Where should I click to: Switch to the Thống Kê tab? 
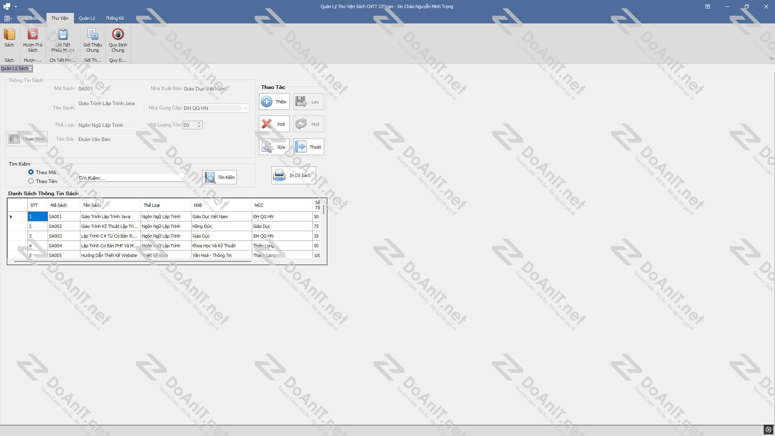[x=115, y=18]
